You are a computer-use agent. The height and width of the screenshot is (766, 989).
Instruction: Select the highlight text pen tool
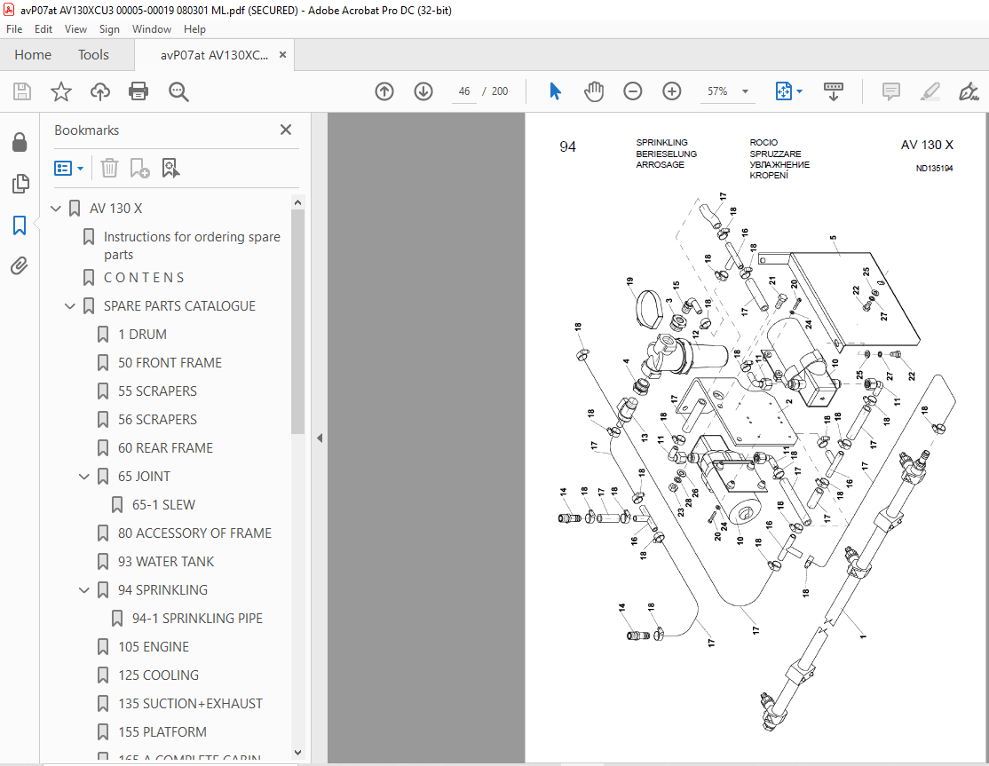[x=930, y=91]
